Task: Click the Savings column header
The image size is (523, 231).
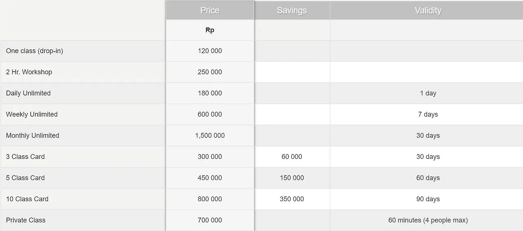Action: pos(292,11)
